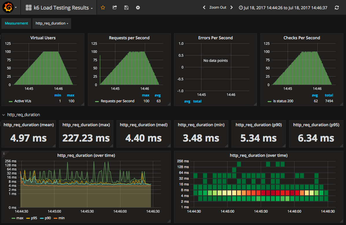
Task: Refresh the dashboard with the refresh icon
Action: [x=336, y=8]
